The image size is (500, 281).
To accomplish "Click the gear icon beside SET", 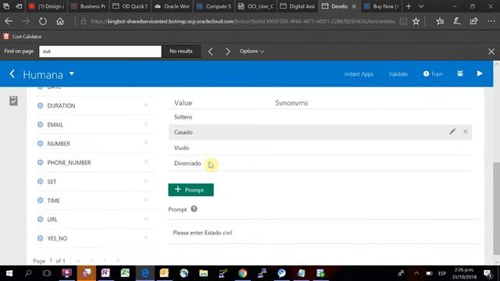I will 40,181.
